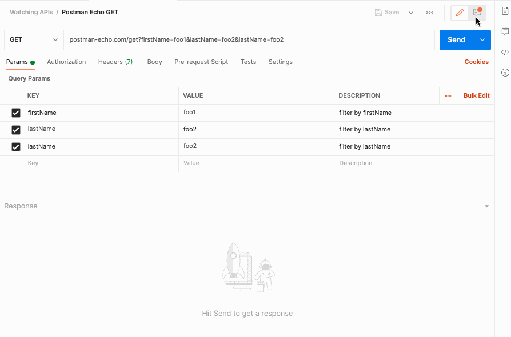Switch to the Headers tab

(x=115, y=62)
